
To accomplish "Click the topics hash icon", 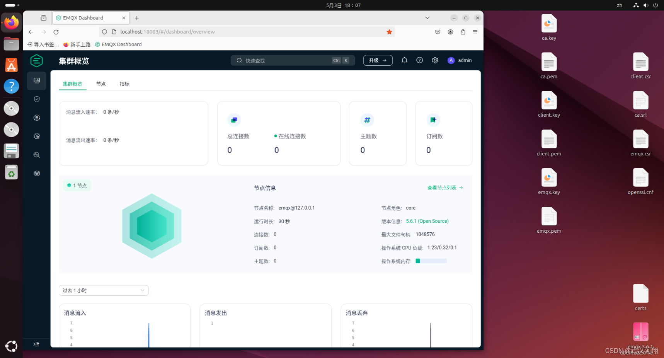I will [x=367, y=120].
